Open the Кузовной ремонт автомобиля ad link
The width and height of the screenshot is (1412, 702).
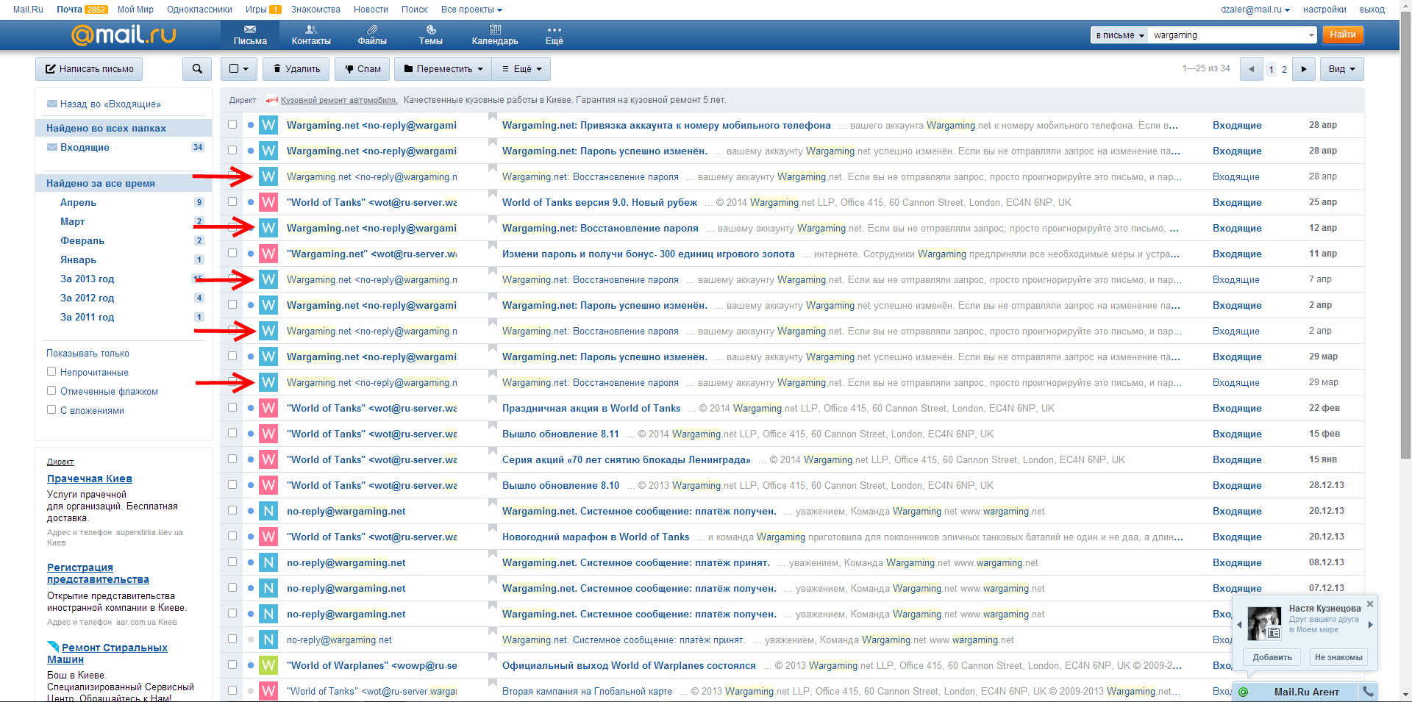[339, 100]
